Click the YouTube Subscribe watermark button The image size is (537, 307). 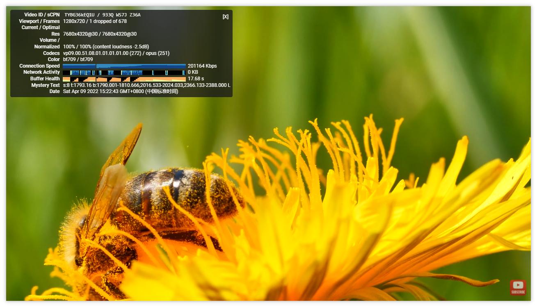(518, 287)
